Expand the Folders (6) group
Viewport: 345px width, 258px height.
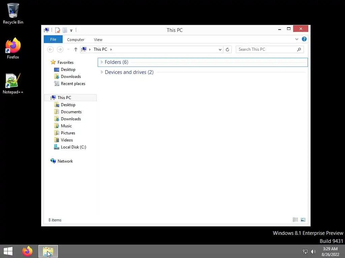(x=102, y=62)
